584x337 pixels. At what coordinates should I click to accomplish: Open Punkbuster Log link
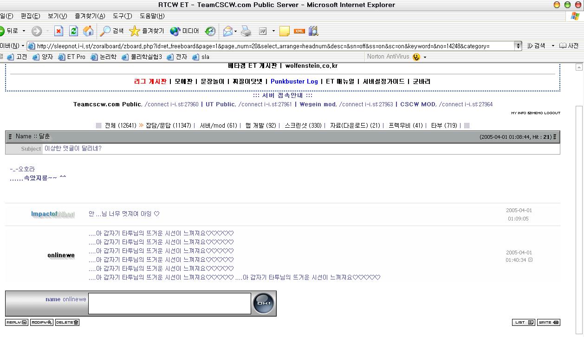pyautogui.click(x=294, y=81)
